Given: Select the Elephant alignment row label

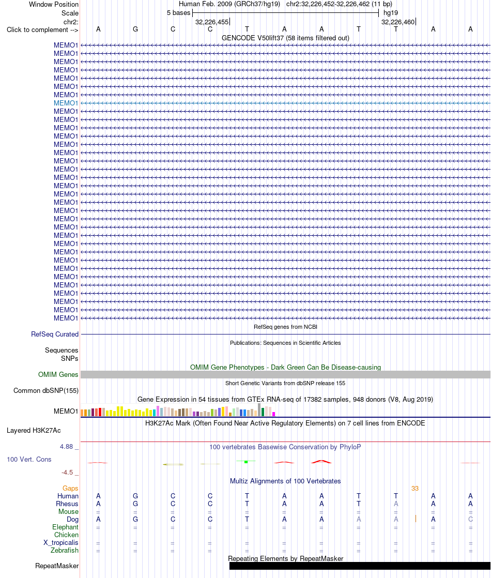Looking at the screenshot, I should (65, 527).
